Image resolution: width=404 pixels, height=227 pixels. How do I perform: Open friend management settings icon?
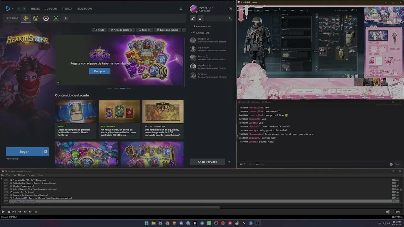tap(200, 18)
